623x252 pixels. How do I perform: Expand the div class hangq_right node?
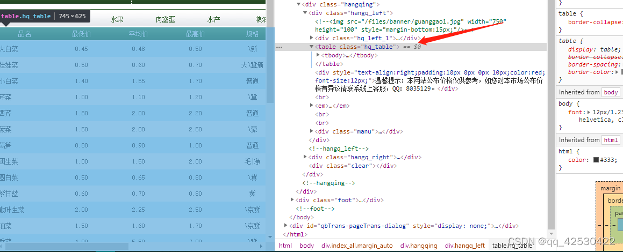tap(305, 157)
